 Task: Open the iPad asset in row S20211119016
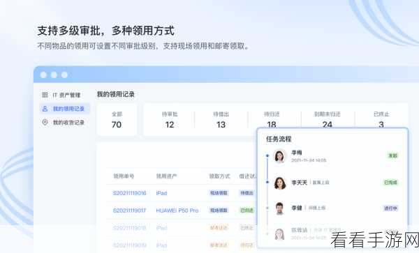pos(161,193)
